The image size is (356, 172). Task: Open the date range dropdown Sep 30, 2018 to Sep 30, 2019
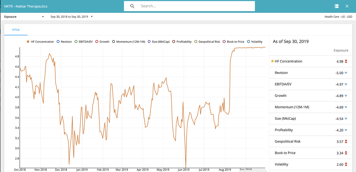coord(72,17)
